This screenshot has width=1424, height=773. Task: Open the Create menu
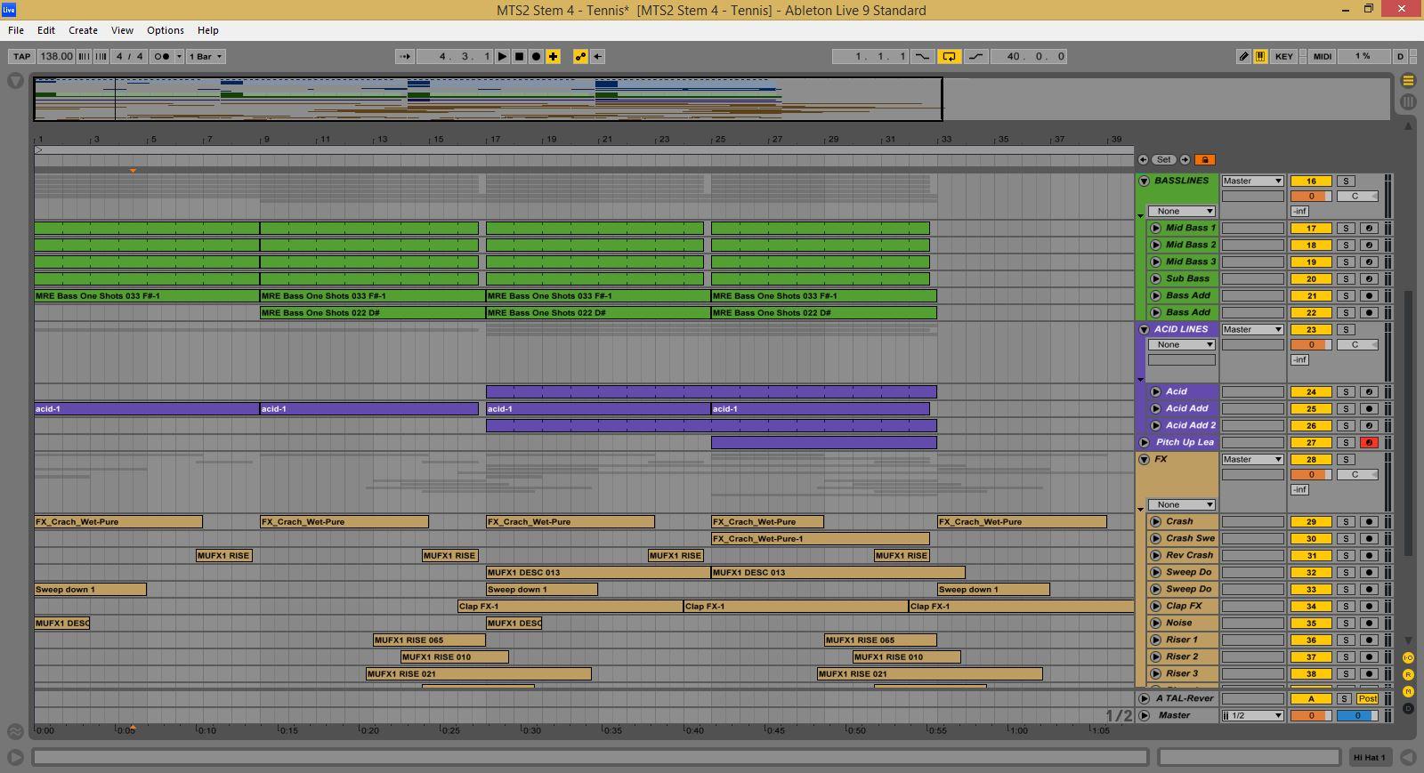click(x=83, y=30)
